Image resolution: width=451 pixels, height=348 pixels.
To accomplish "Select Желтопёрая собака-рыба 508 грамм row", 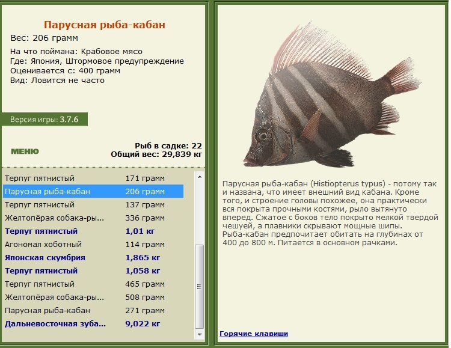I will tap(93, 298).
